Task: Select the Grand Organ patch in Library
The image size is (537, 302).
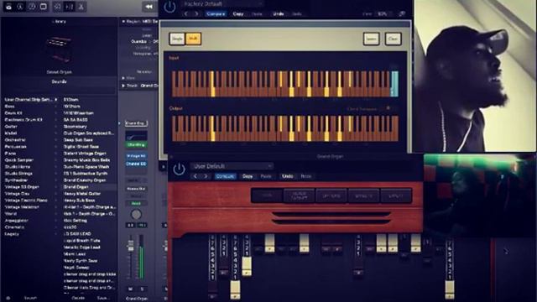Action: point(76,187)
